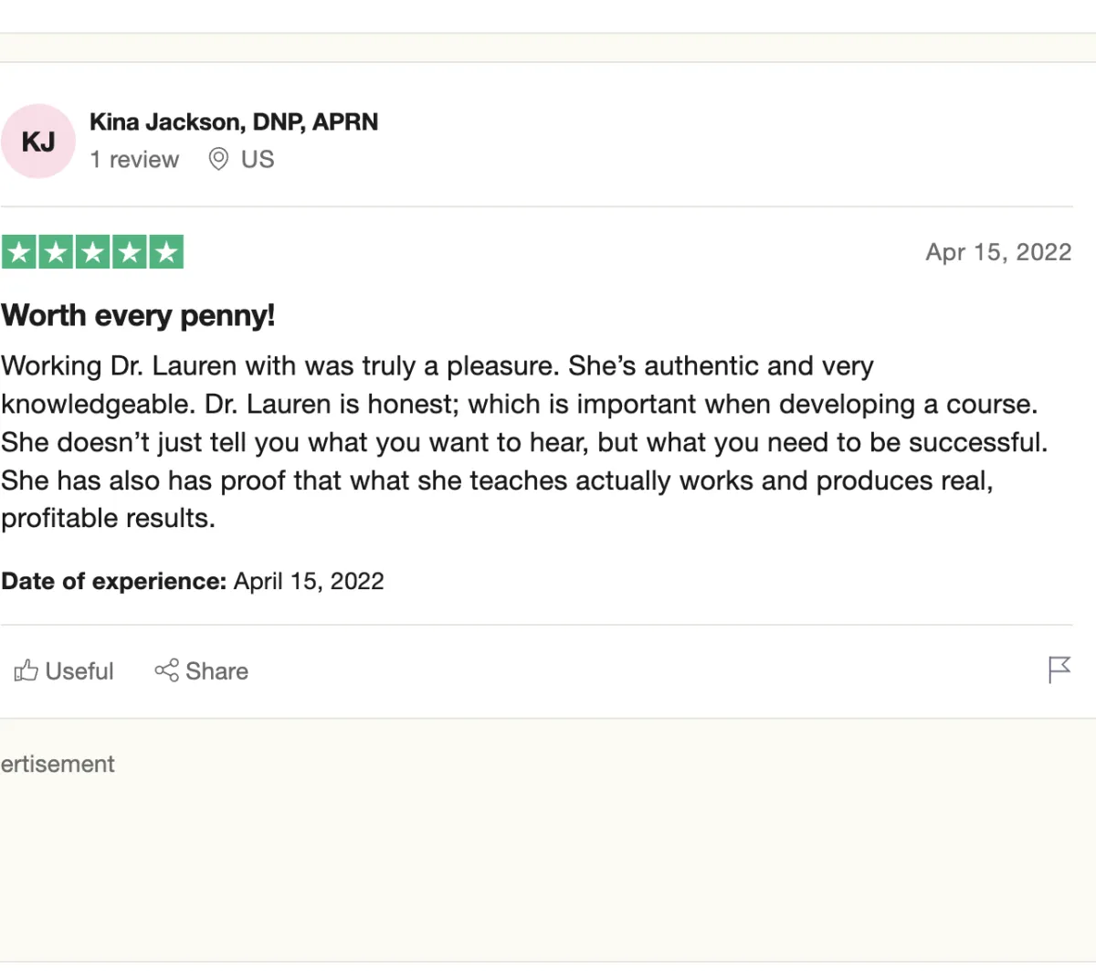Click the location pin icon
Image resolution: width=1096 pixels, height=971 pixels.
click(218, 159)
